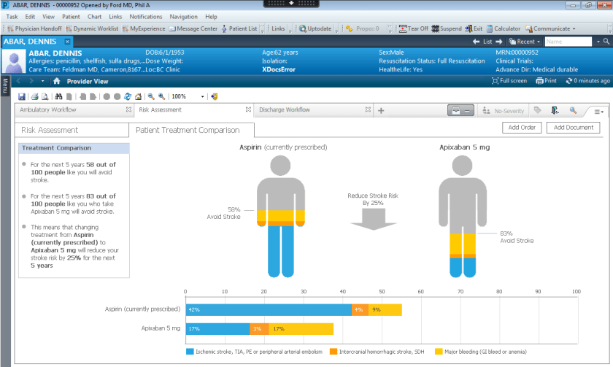Screen dimensions: 613x367
Task: Click the Add Order button
Action: [x=522, y=128]
